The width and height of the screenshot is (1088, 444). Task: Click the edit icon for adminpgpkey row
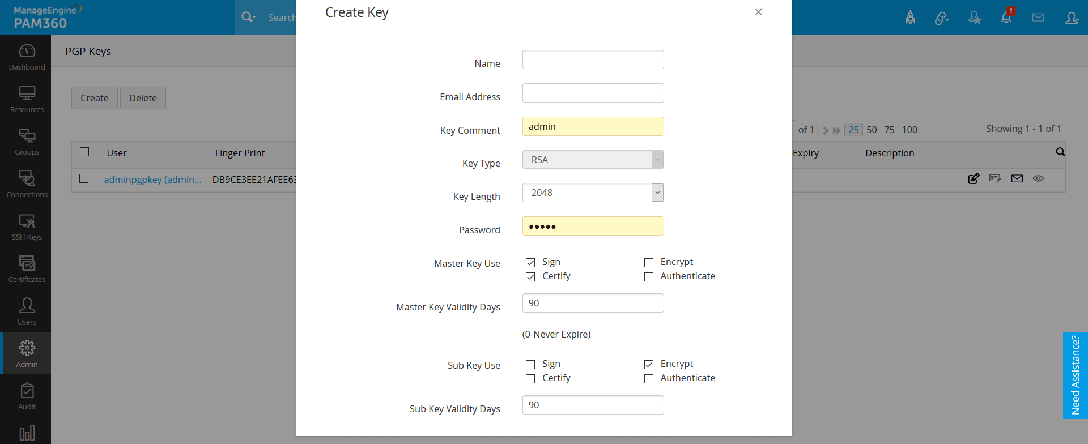click(x=974, y=179)
